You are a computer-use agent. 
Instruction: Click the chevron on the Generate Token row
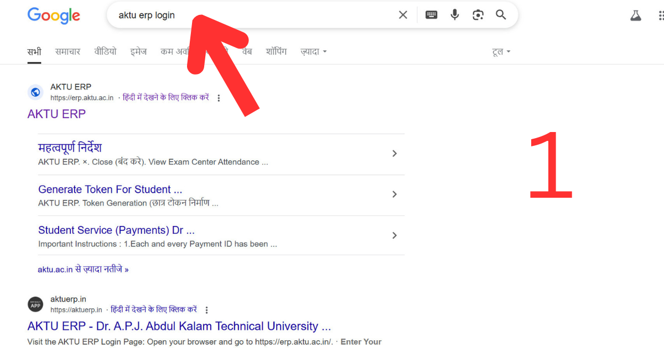395,194
